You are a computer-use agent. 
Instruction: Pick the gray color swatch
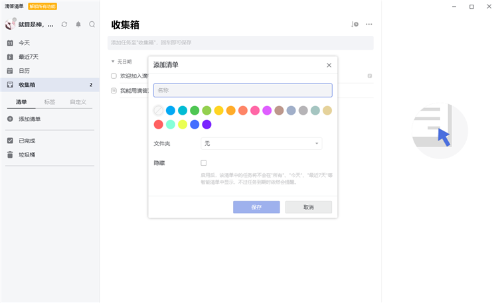click(303, 111)
